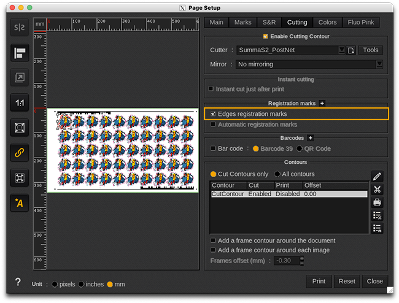Expand Registration marks with plus button
The height and width of the screenshot is (303, 399).
click(322, 103)
